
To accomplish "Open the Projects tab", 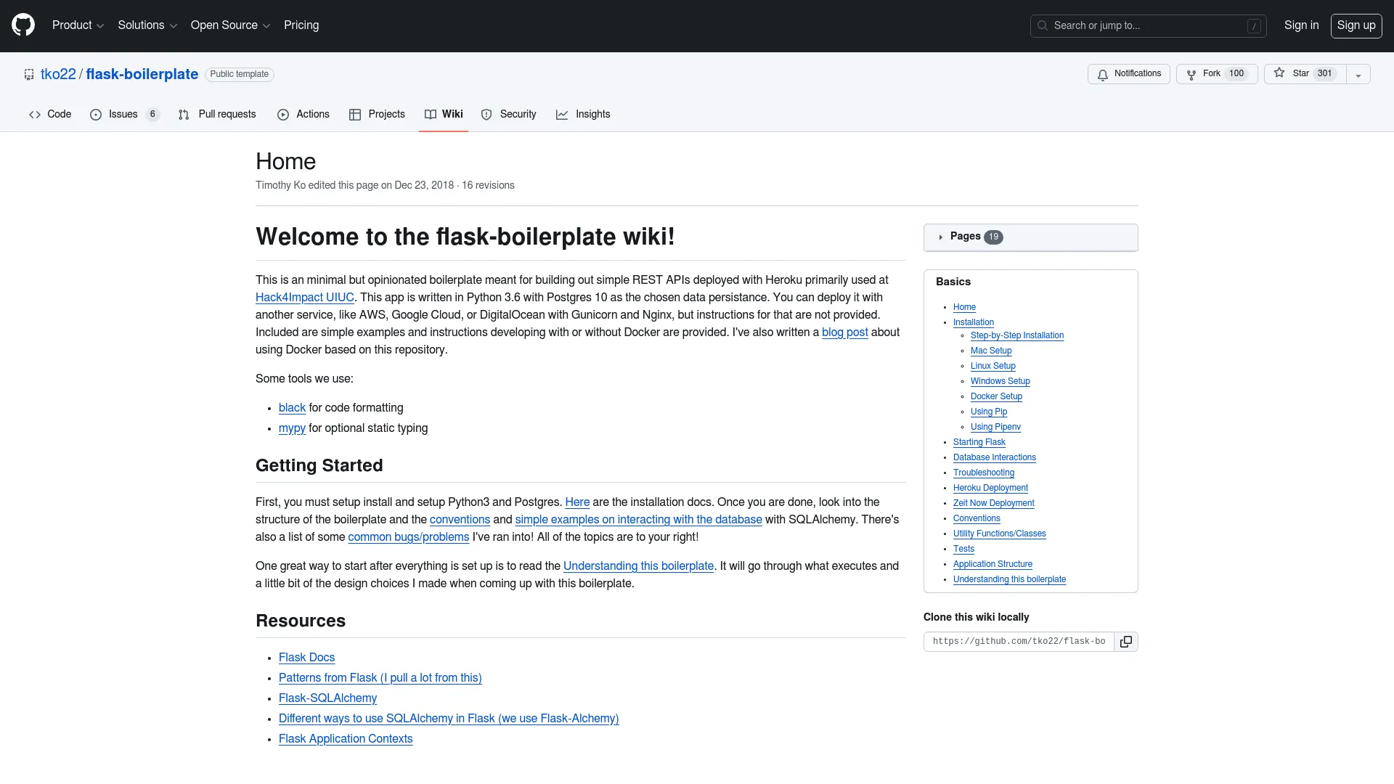I will [x=377, y=115].
